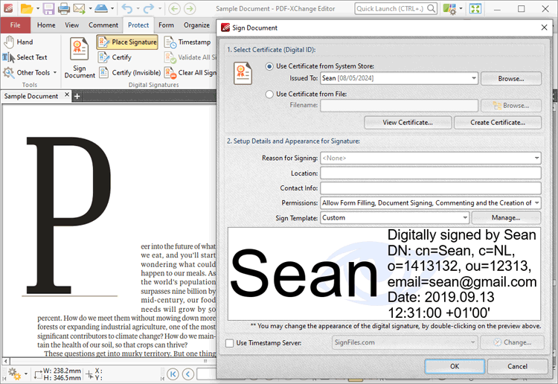This screenshot has width=558, height=384.
Task: Print using the printer icon
Action: (x=64, y=8)
